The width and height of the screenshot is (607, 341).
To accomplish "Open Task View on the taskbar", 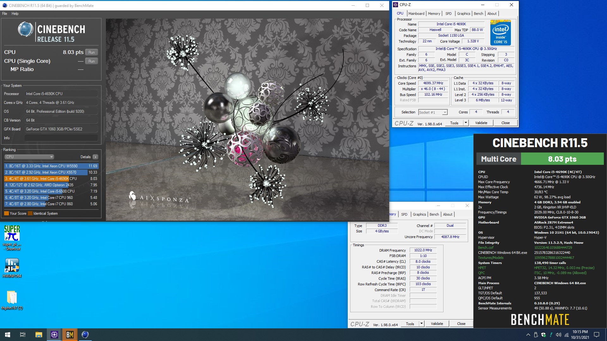I will point(23,335).
